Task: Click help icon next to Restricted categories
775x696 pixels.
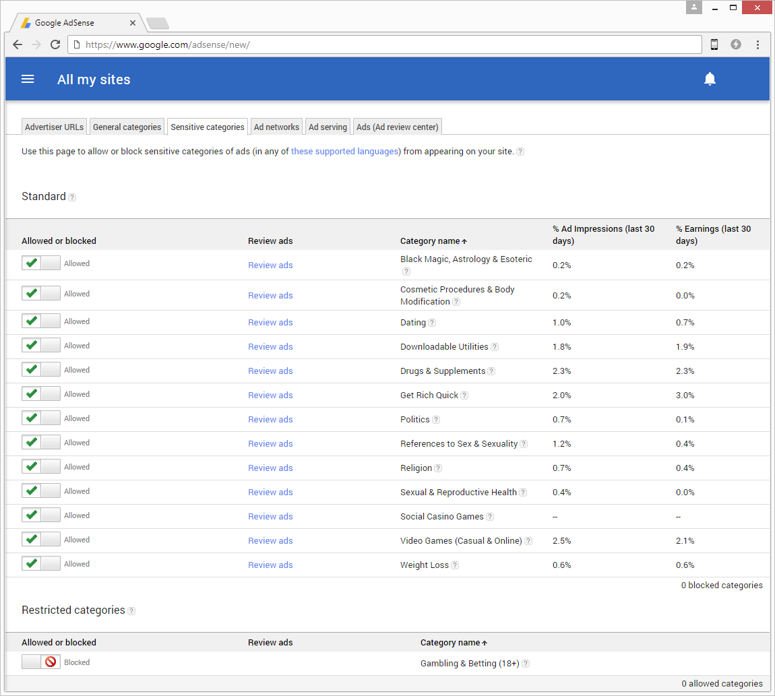Action: pos(131,611)
